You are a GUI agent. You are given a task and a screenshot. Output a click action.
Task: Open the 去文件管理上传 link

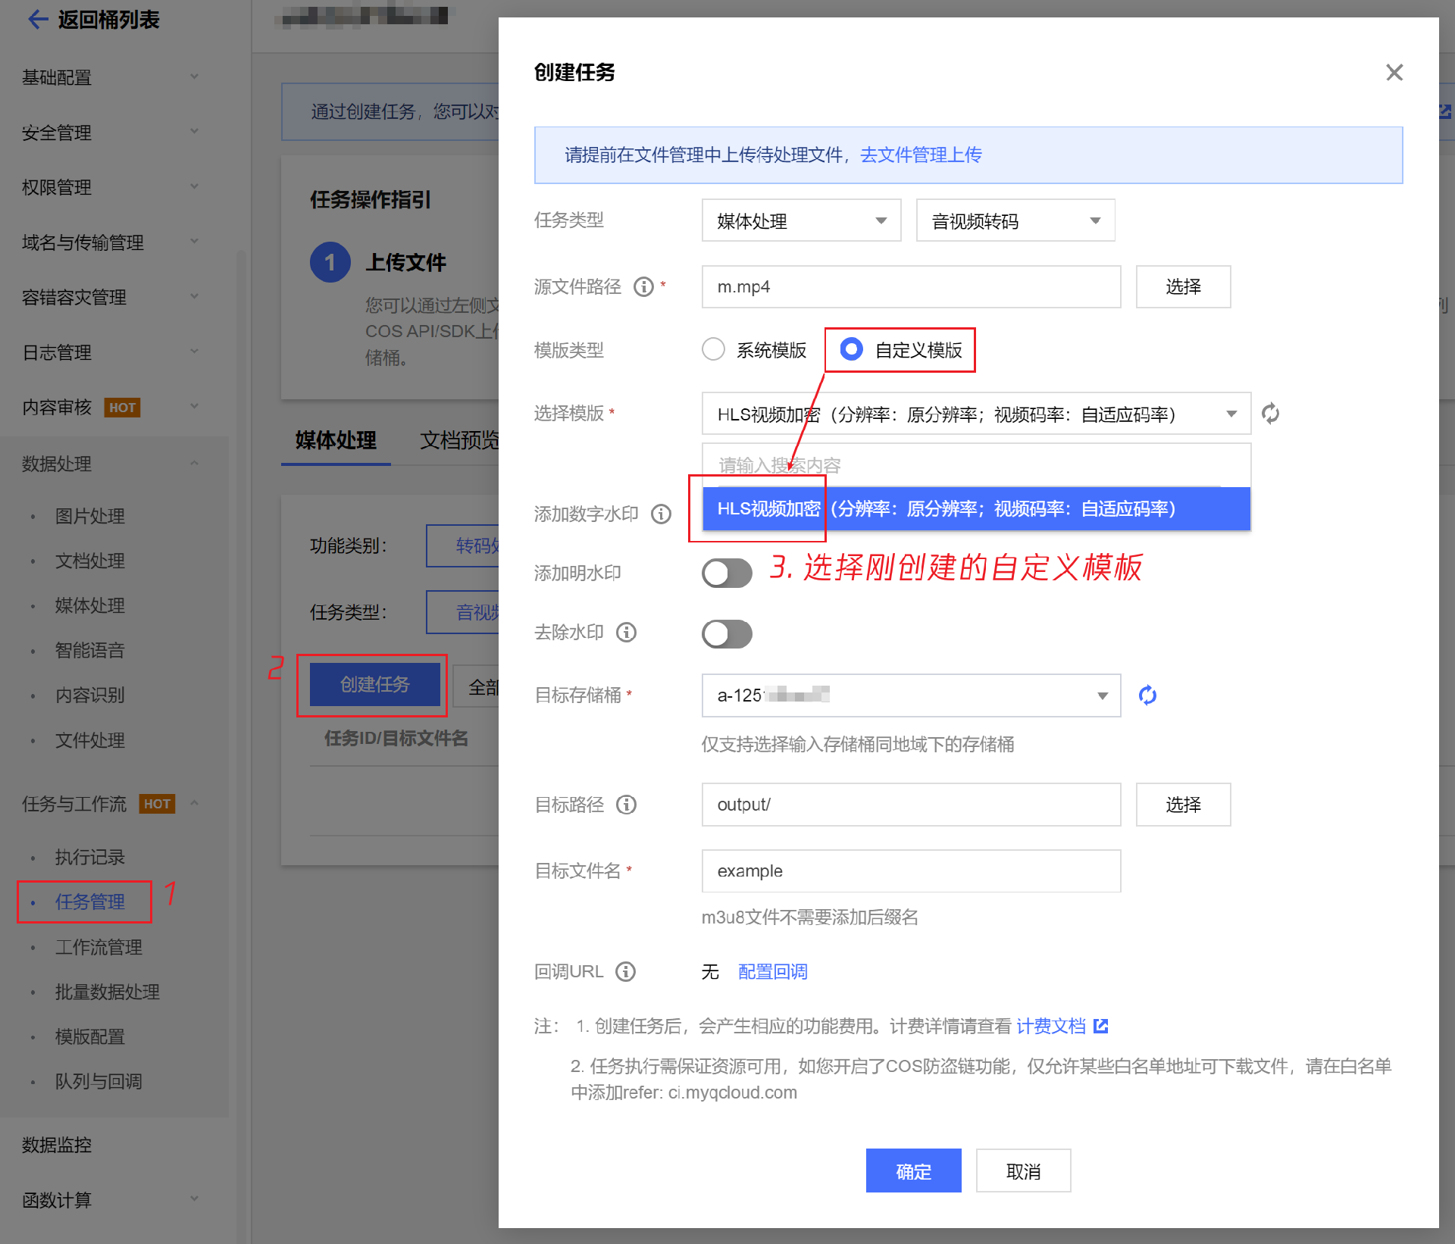click(x=920, y=155)
